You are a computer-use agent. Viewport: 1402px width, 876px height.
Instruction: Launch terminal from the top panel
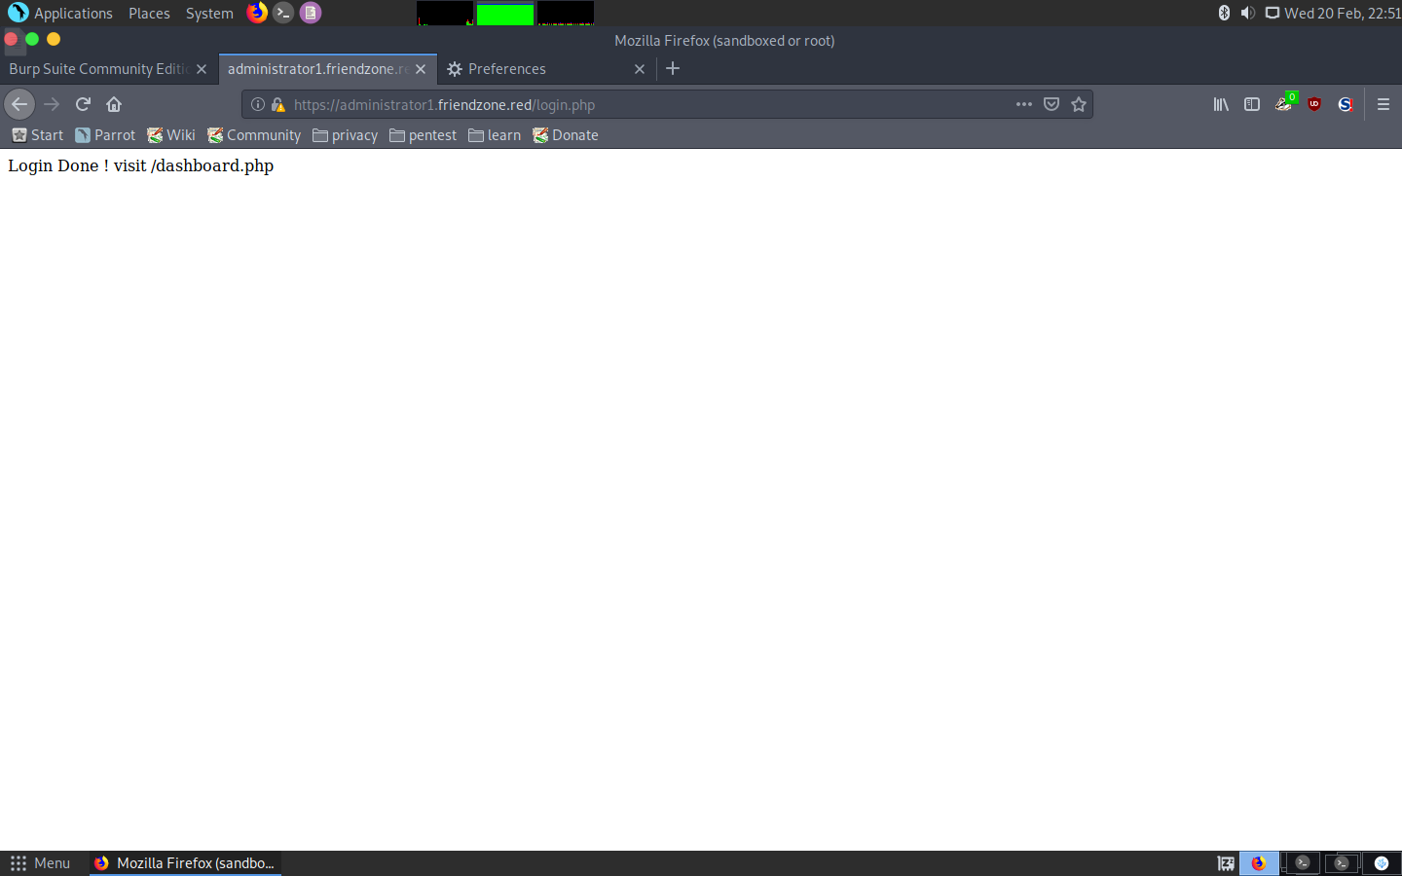pos(283,13)
